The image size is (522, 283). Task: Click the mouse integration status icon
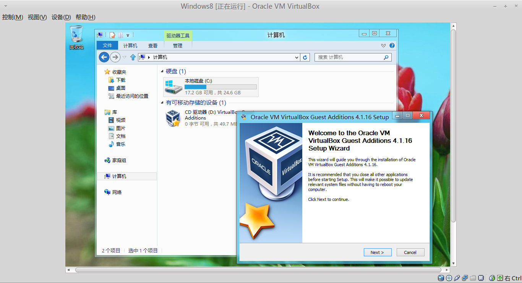(492, 278)
